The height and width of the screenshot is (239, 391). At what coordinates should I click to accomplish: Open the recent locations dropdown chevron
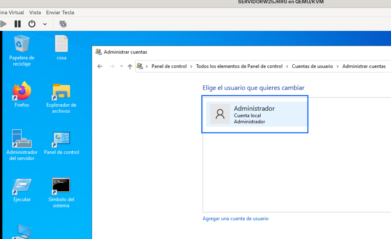click(121, 66)
